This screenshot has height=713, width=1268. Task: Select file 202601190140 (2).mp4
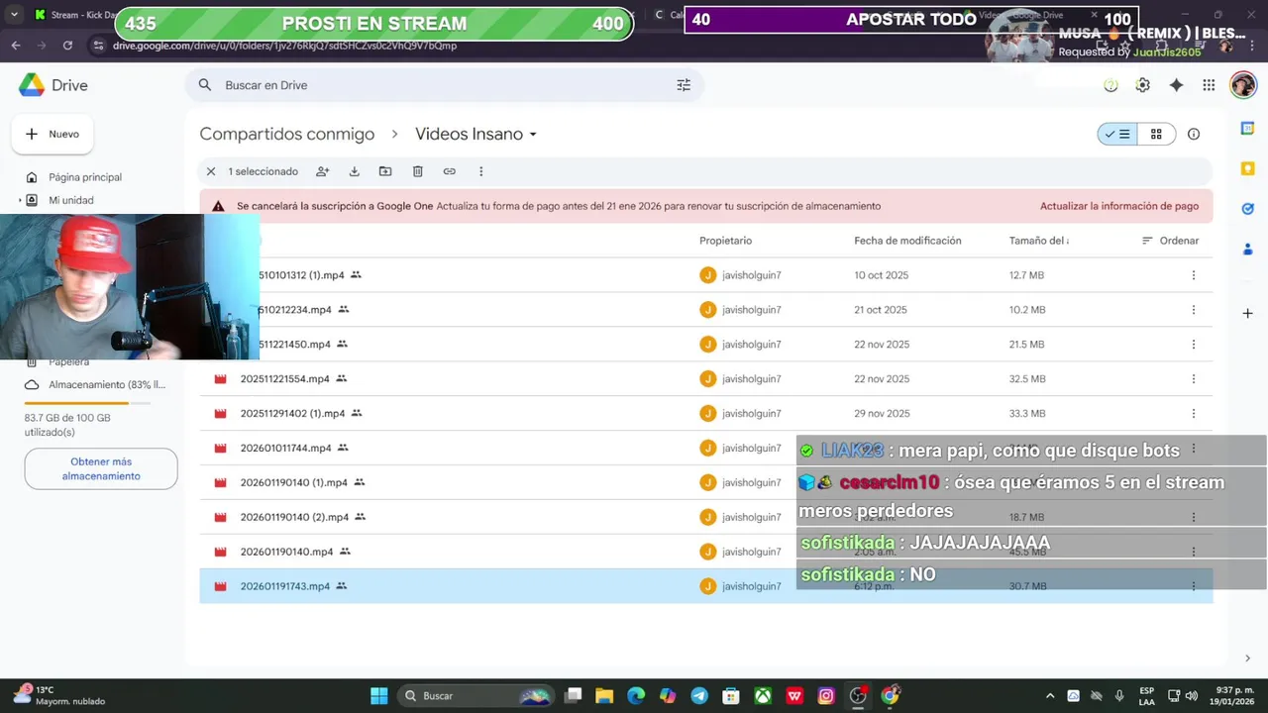pyautogui.click(x=294, y=517)
